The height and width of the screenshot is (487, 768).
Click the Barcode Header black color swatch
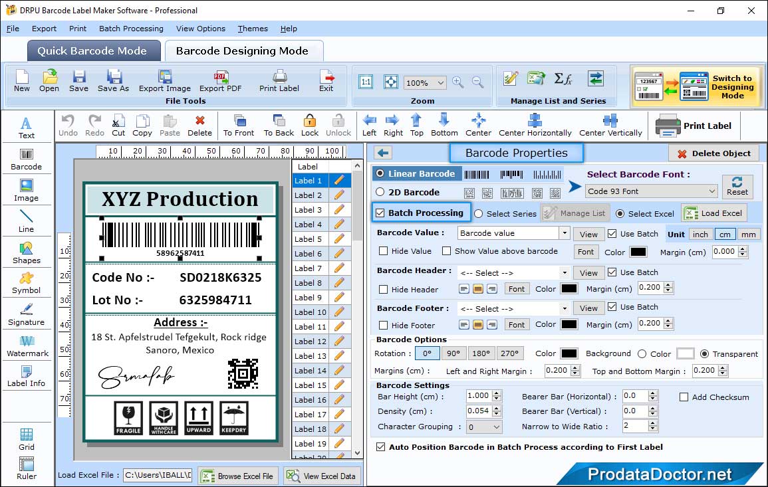coord(569,289)
